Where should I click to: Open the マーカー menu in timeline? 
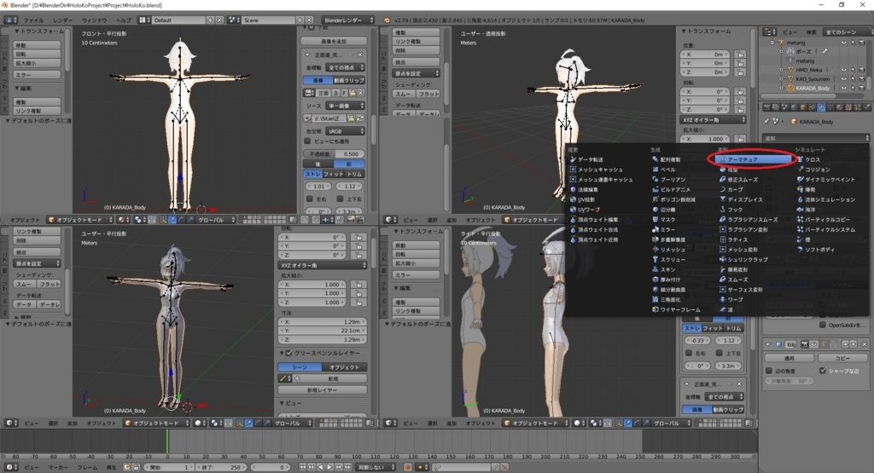[x=57, y=467]
